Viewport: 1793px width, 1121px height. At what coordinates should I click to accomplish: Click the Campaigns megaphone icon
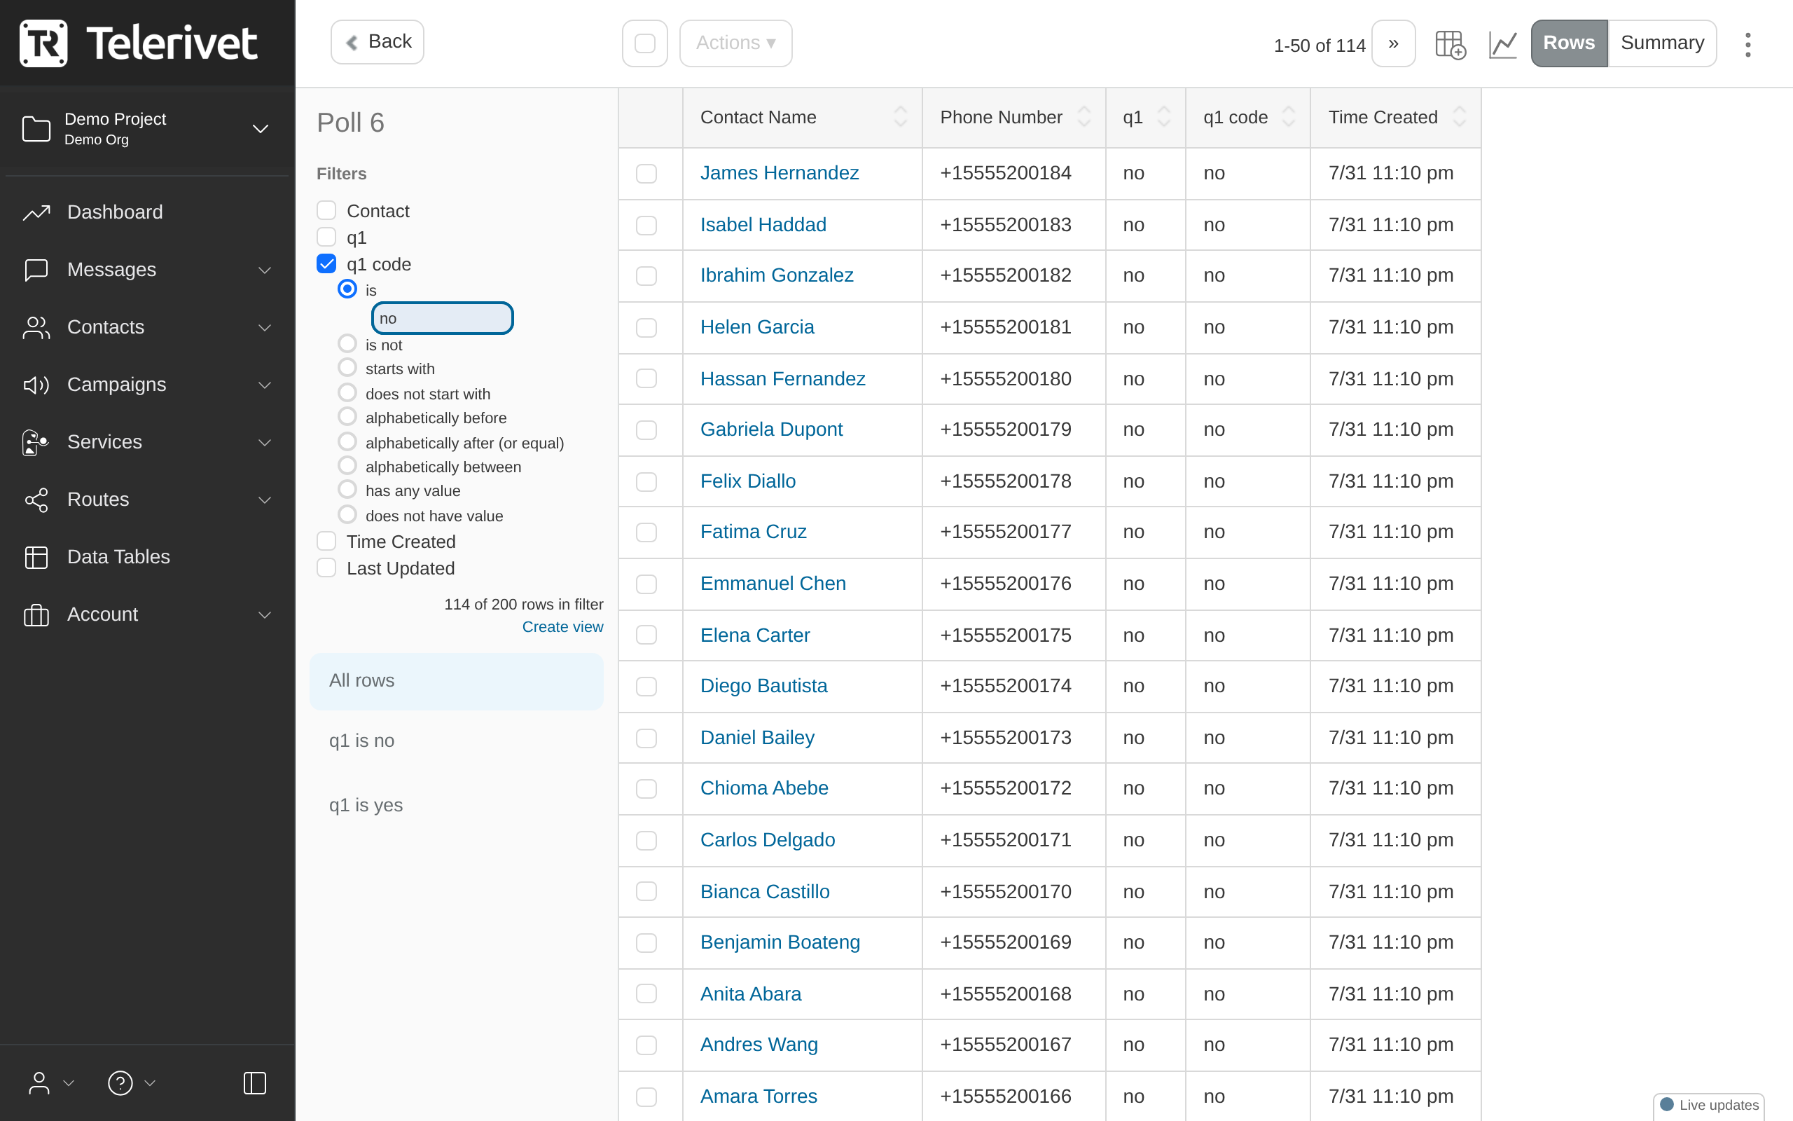(x=36, y=385)
